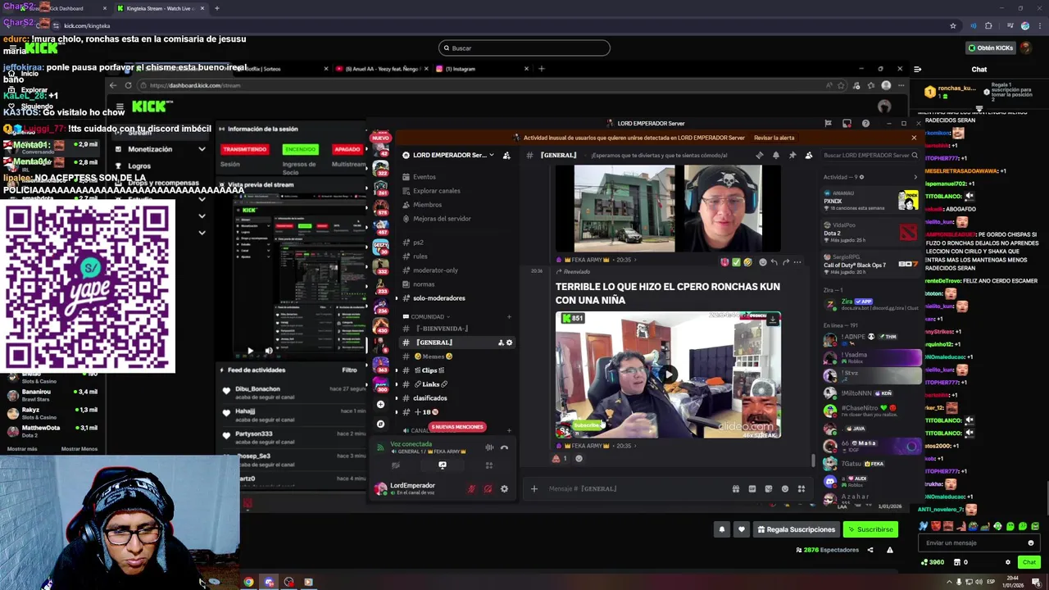Add a server with the plus icon in Discord

(x=380, y=404)
